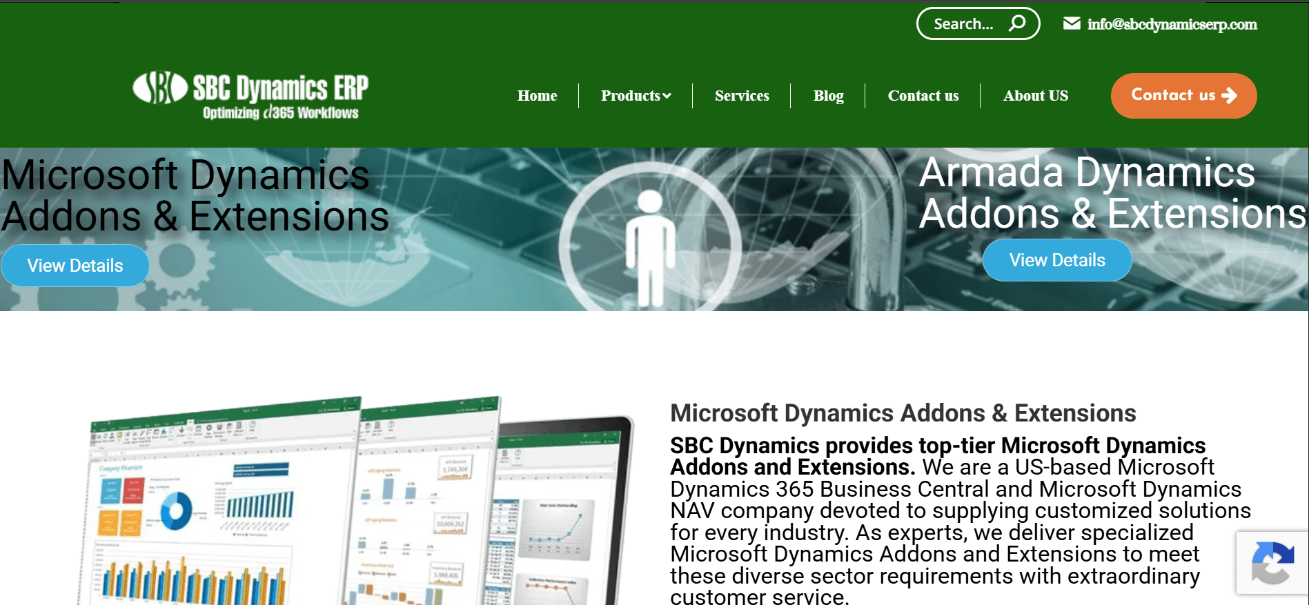Click the dashboard screenshots product image

(356, 500)
